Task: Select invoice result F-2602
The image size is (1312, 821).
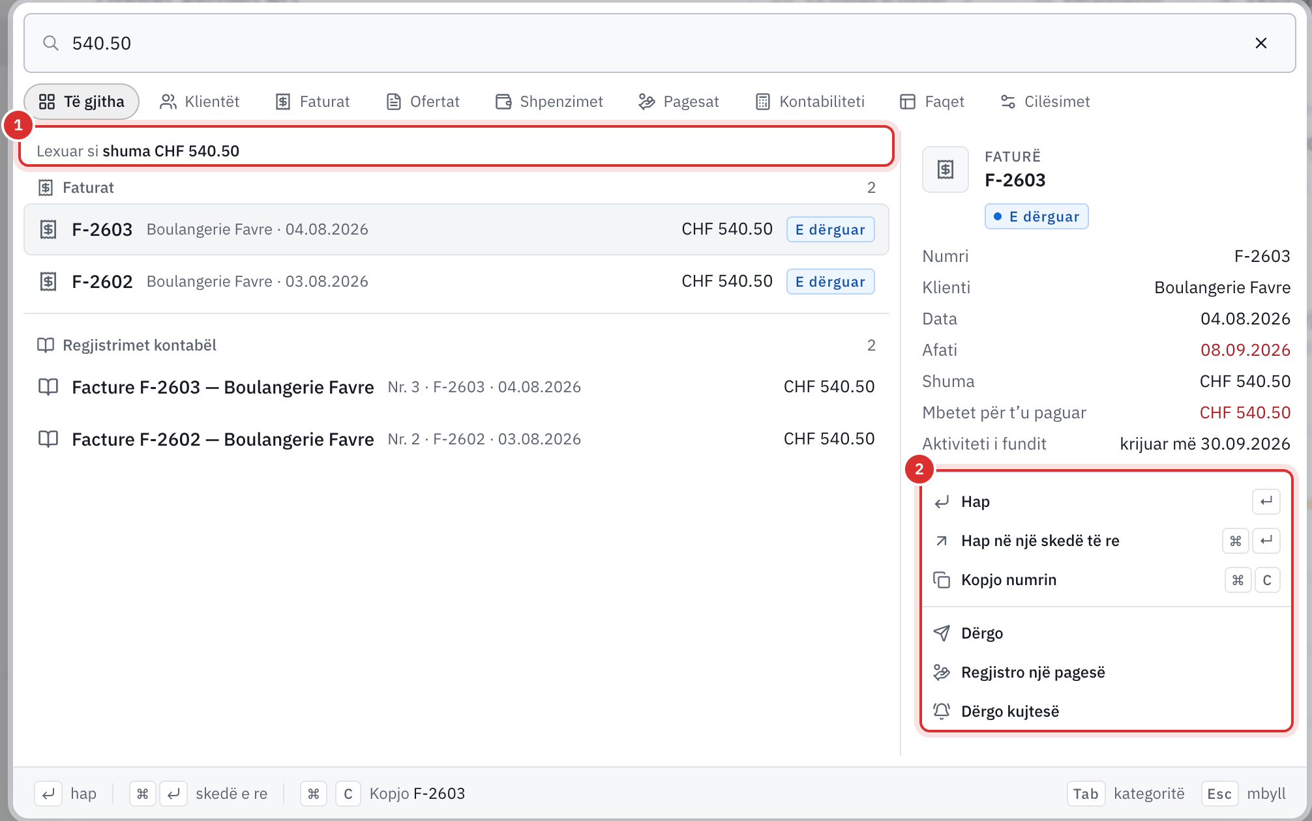Action: pos(456,281)
